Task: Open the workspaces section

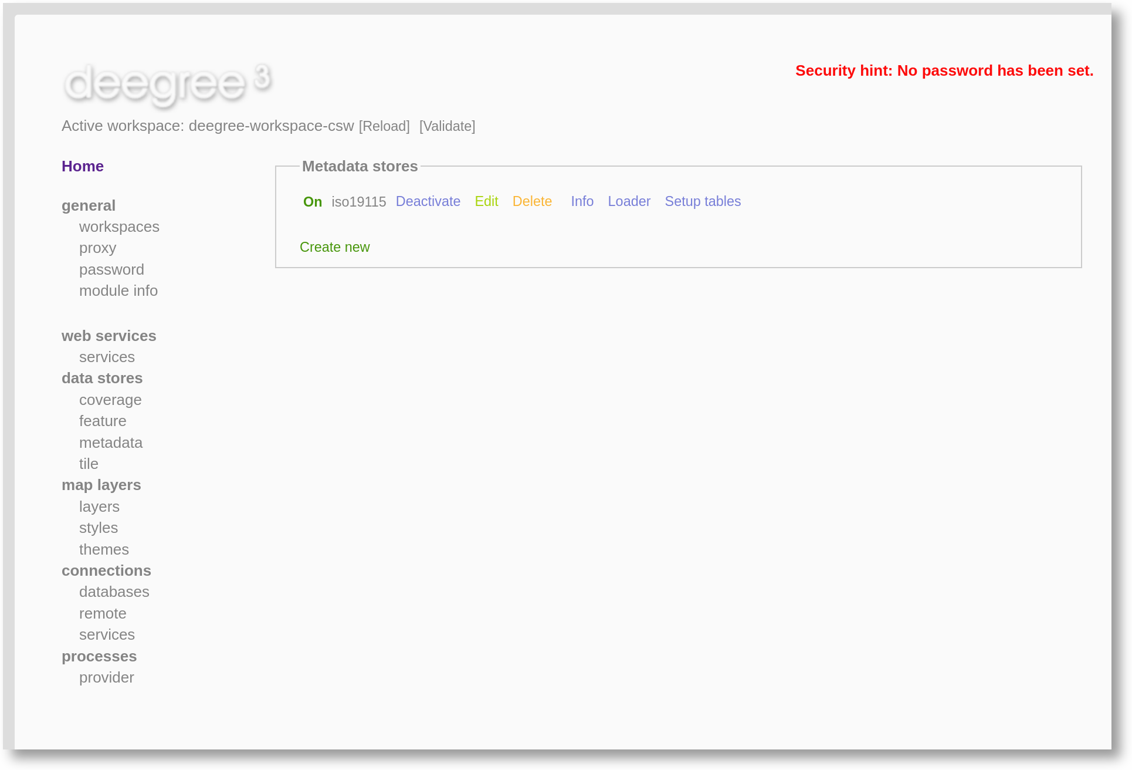Action: tap(119, 227)
